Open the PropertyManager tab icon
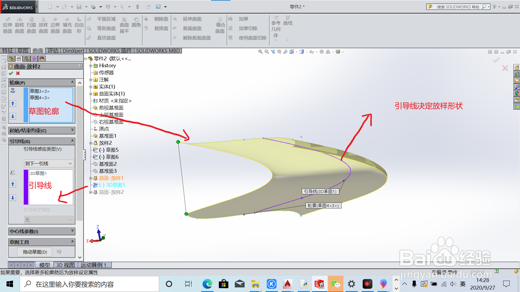The width and height of the screenshot is (520, 292). (x=19, y=59)
